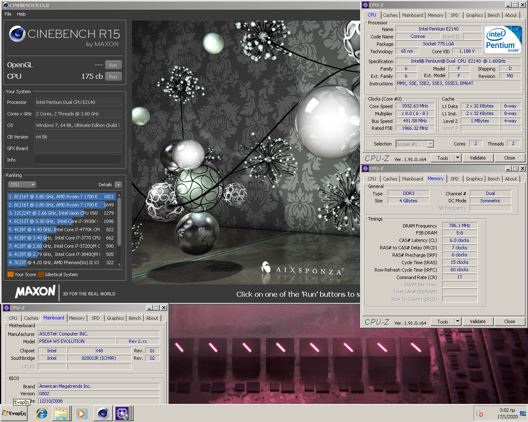This screenshot has width=528, height=422.
Task: Launch Windows Media Player from taskbar
Action: 81,413
